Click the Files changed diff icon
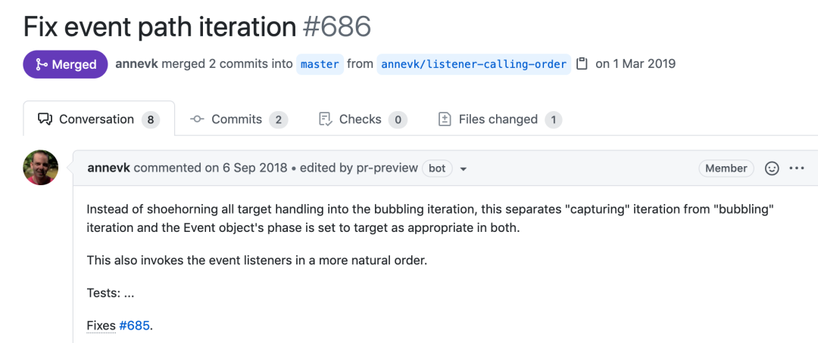 445,119
